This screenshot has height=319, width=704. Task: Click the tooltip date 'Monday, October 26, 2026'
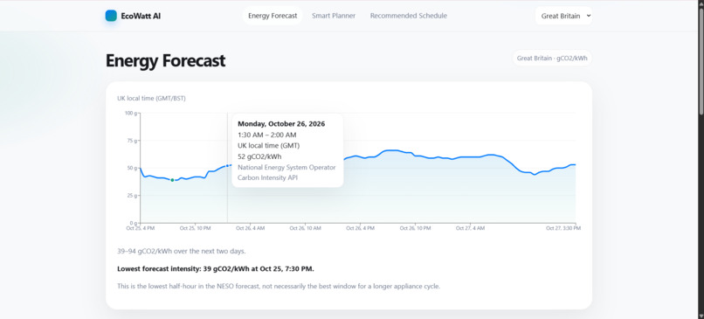point(281,123)
